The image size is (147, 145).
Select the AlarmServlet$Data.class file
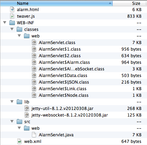[63, 76]
